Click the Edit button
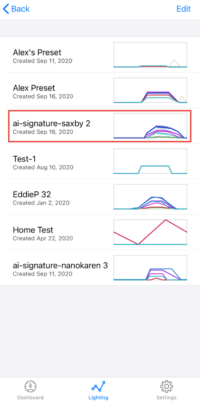200x408 pixels. coord(184,9)
